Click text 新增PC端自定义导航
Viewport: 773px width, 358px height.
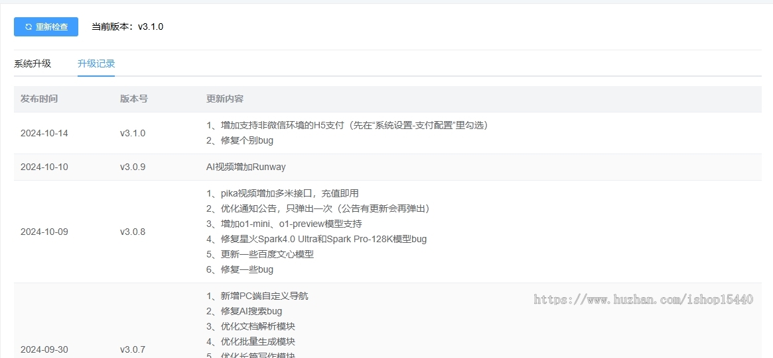[x=264, y=296]
